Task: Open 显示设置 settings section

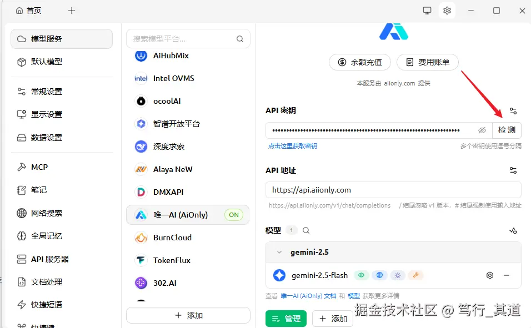Action: pos(62,114)
